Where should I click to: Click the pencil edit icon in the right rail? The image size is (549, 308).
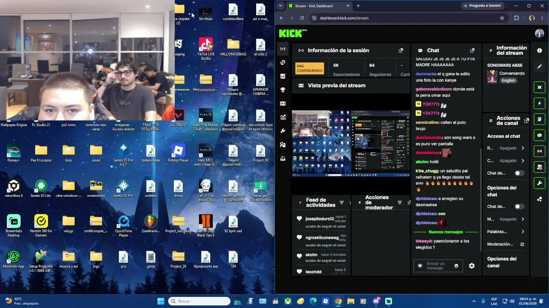[x=540, y=67]
